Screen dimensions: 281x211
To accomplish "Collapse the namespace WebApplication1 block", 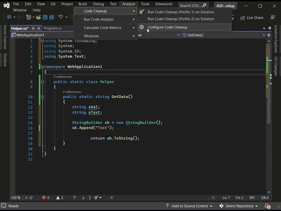I will [x=43, y=67].
